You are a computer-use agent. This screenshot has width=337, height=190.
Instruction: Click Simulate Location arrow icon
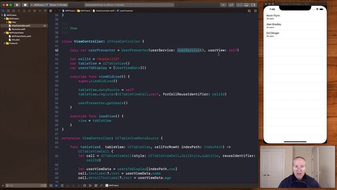(101, 185)
